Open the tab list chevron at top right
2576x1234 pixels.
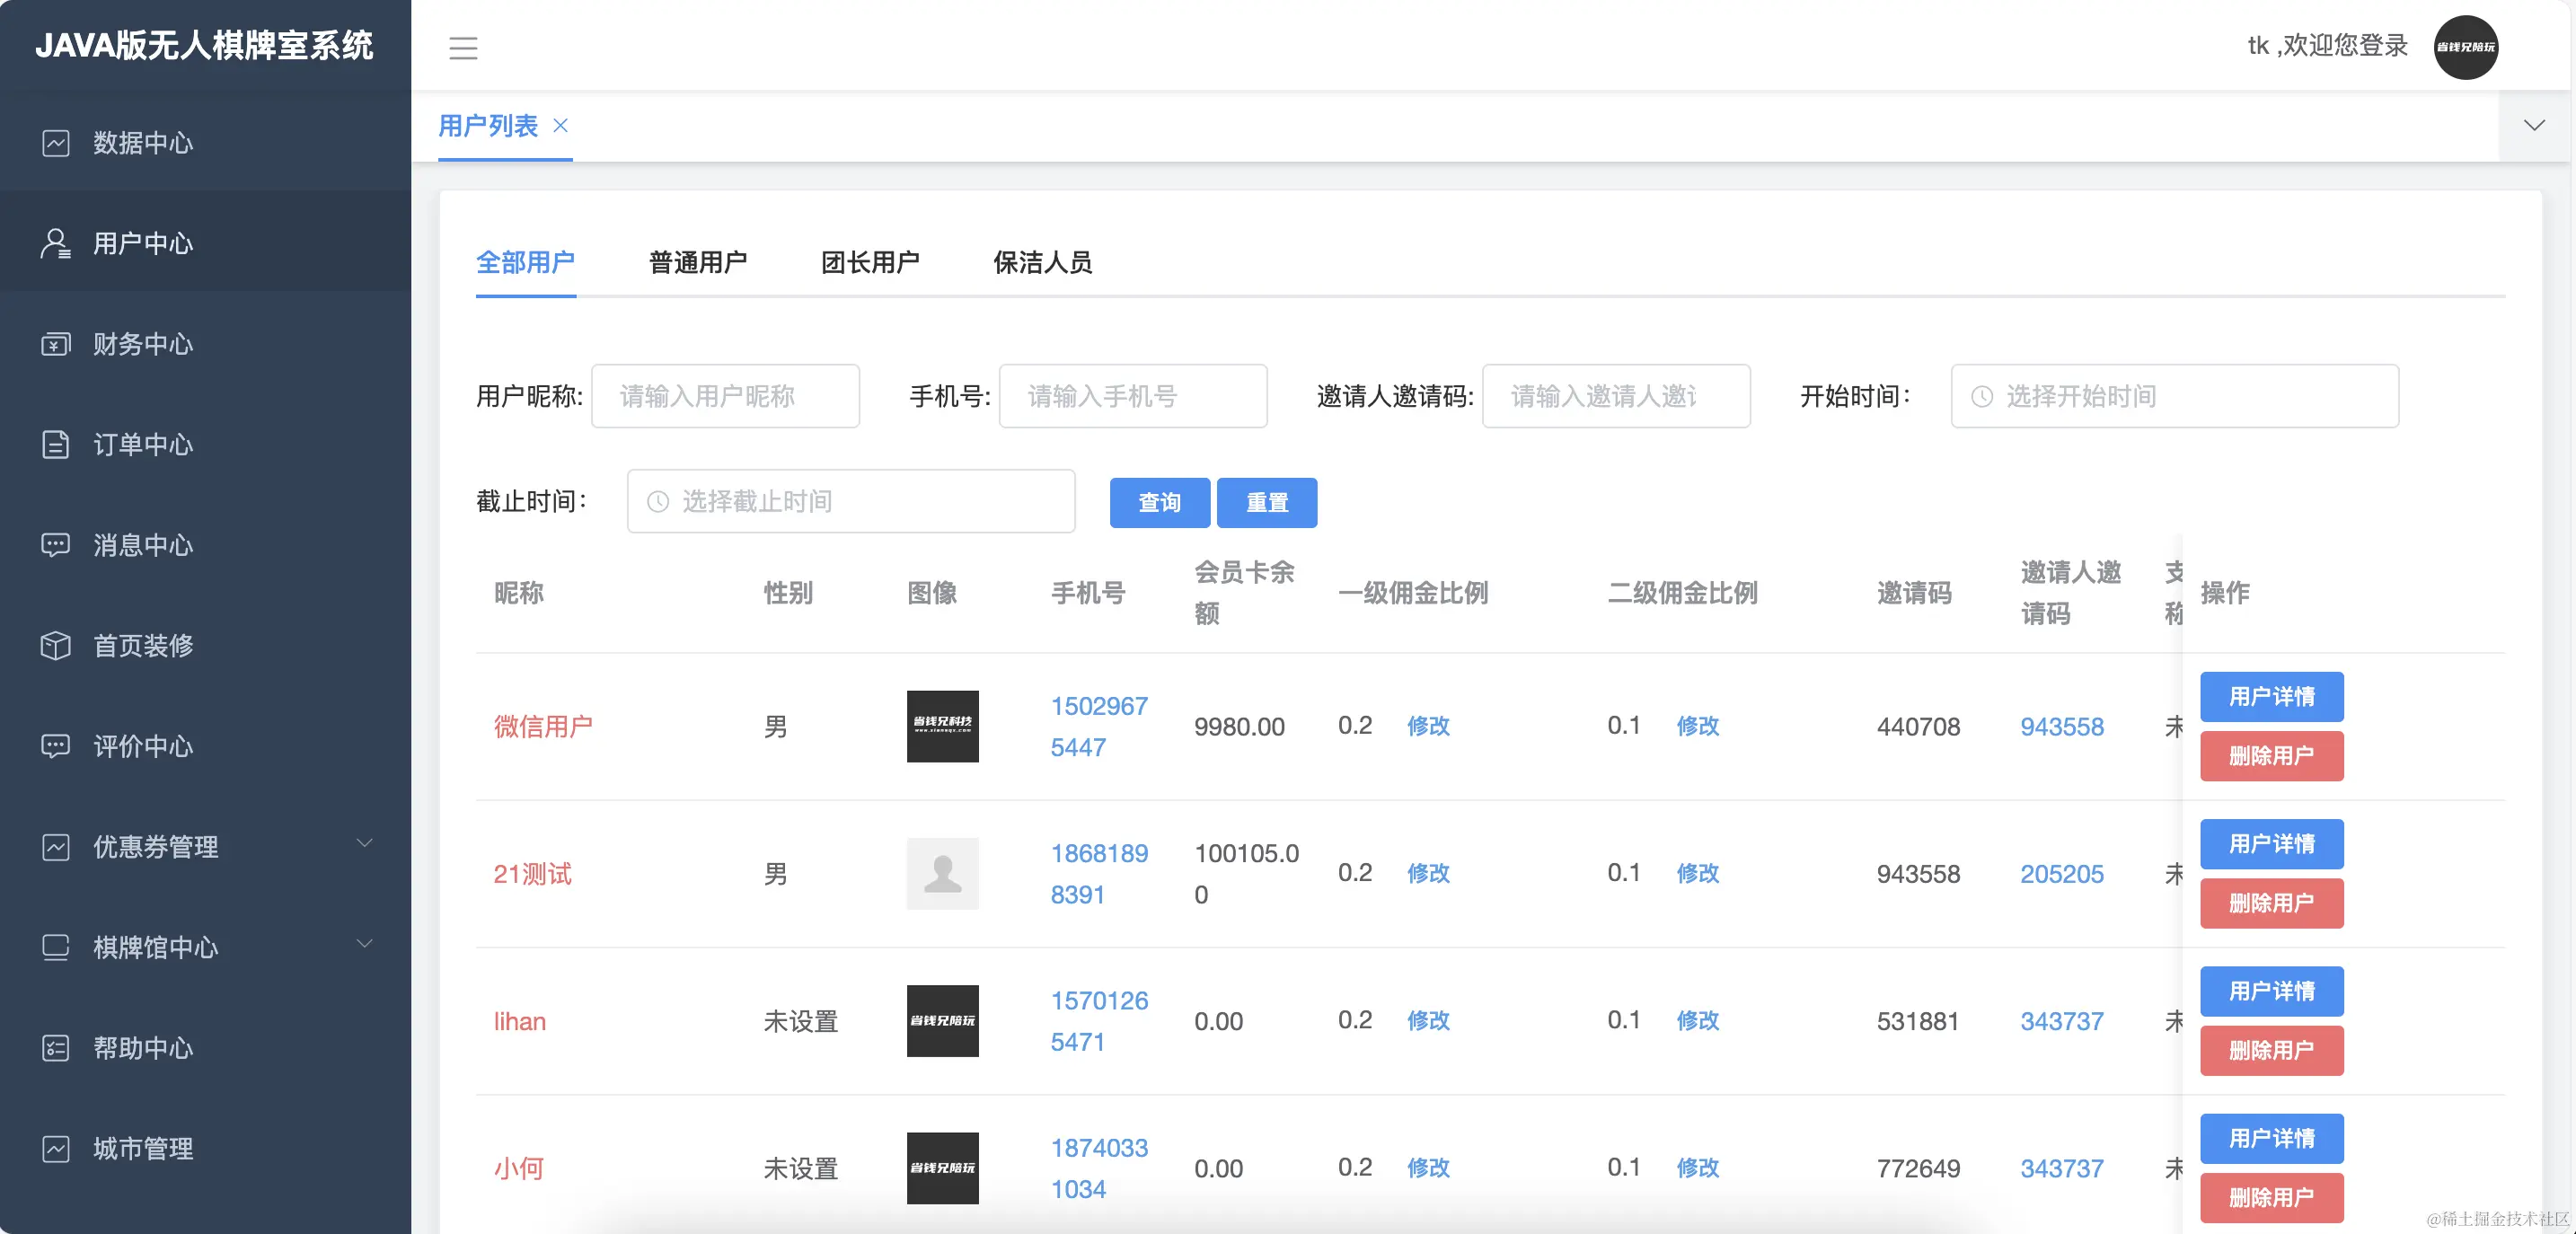[2534, 126]
